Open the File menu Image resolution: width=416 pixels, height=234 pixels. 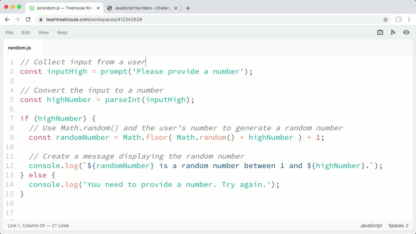pos(9,32)
